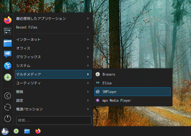Open the Recent Files submenu

(x=53, y=27)
